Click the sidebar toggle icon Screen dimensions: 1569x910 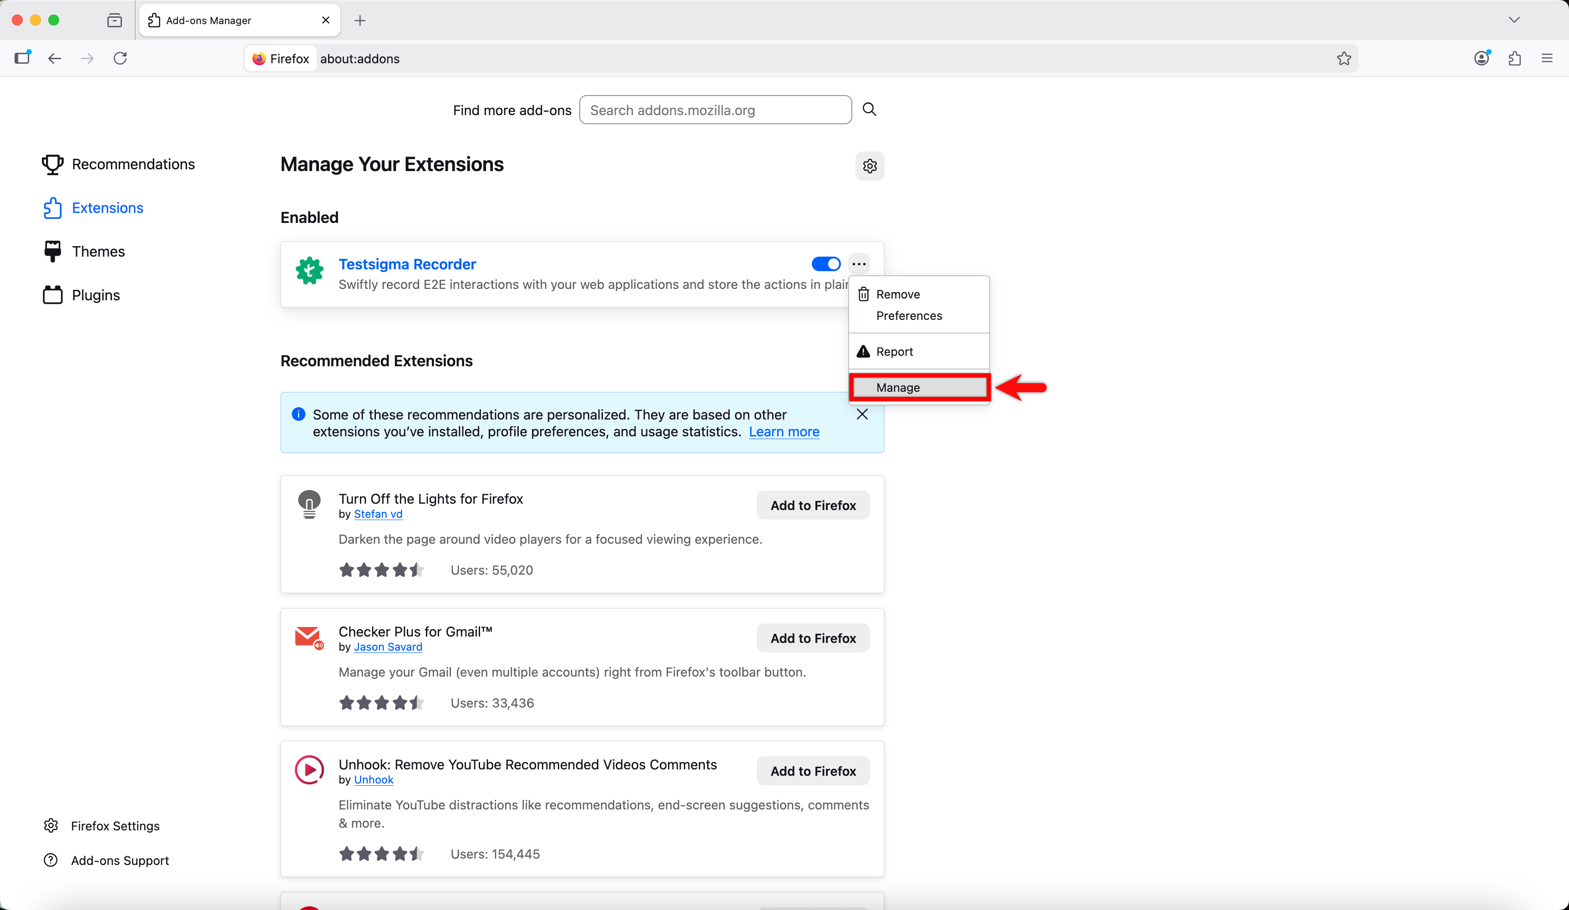point(22,58)
